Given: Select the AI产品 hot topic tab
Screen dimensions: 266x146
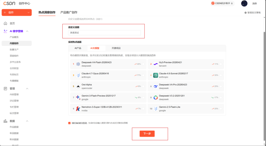Looking at the screenshot, I should tap(78, 48).
